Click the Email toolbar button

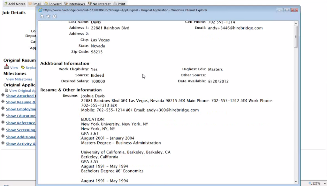click(x=34, y=4)
